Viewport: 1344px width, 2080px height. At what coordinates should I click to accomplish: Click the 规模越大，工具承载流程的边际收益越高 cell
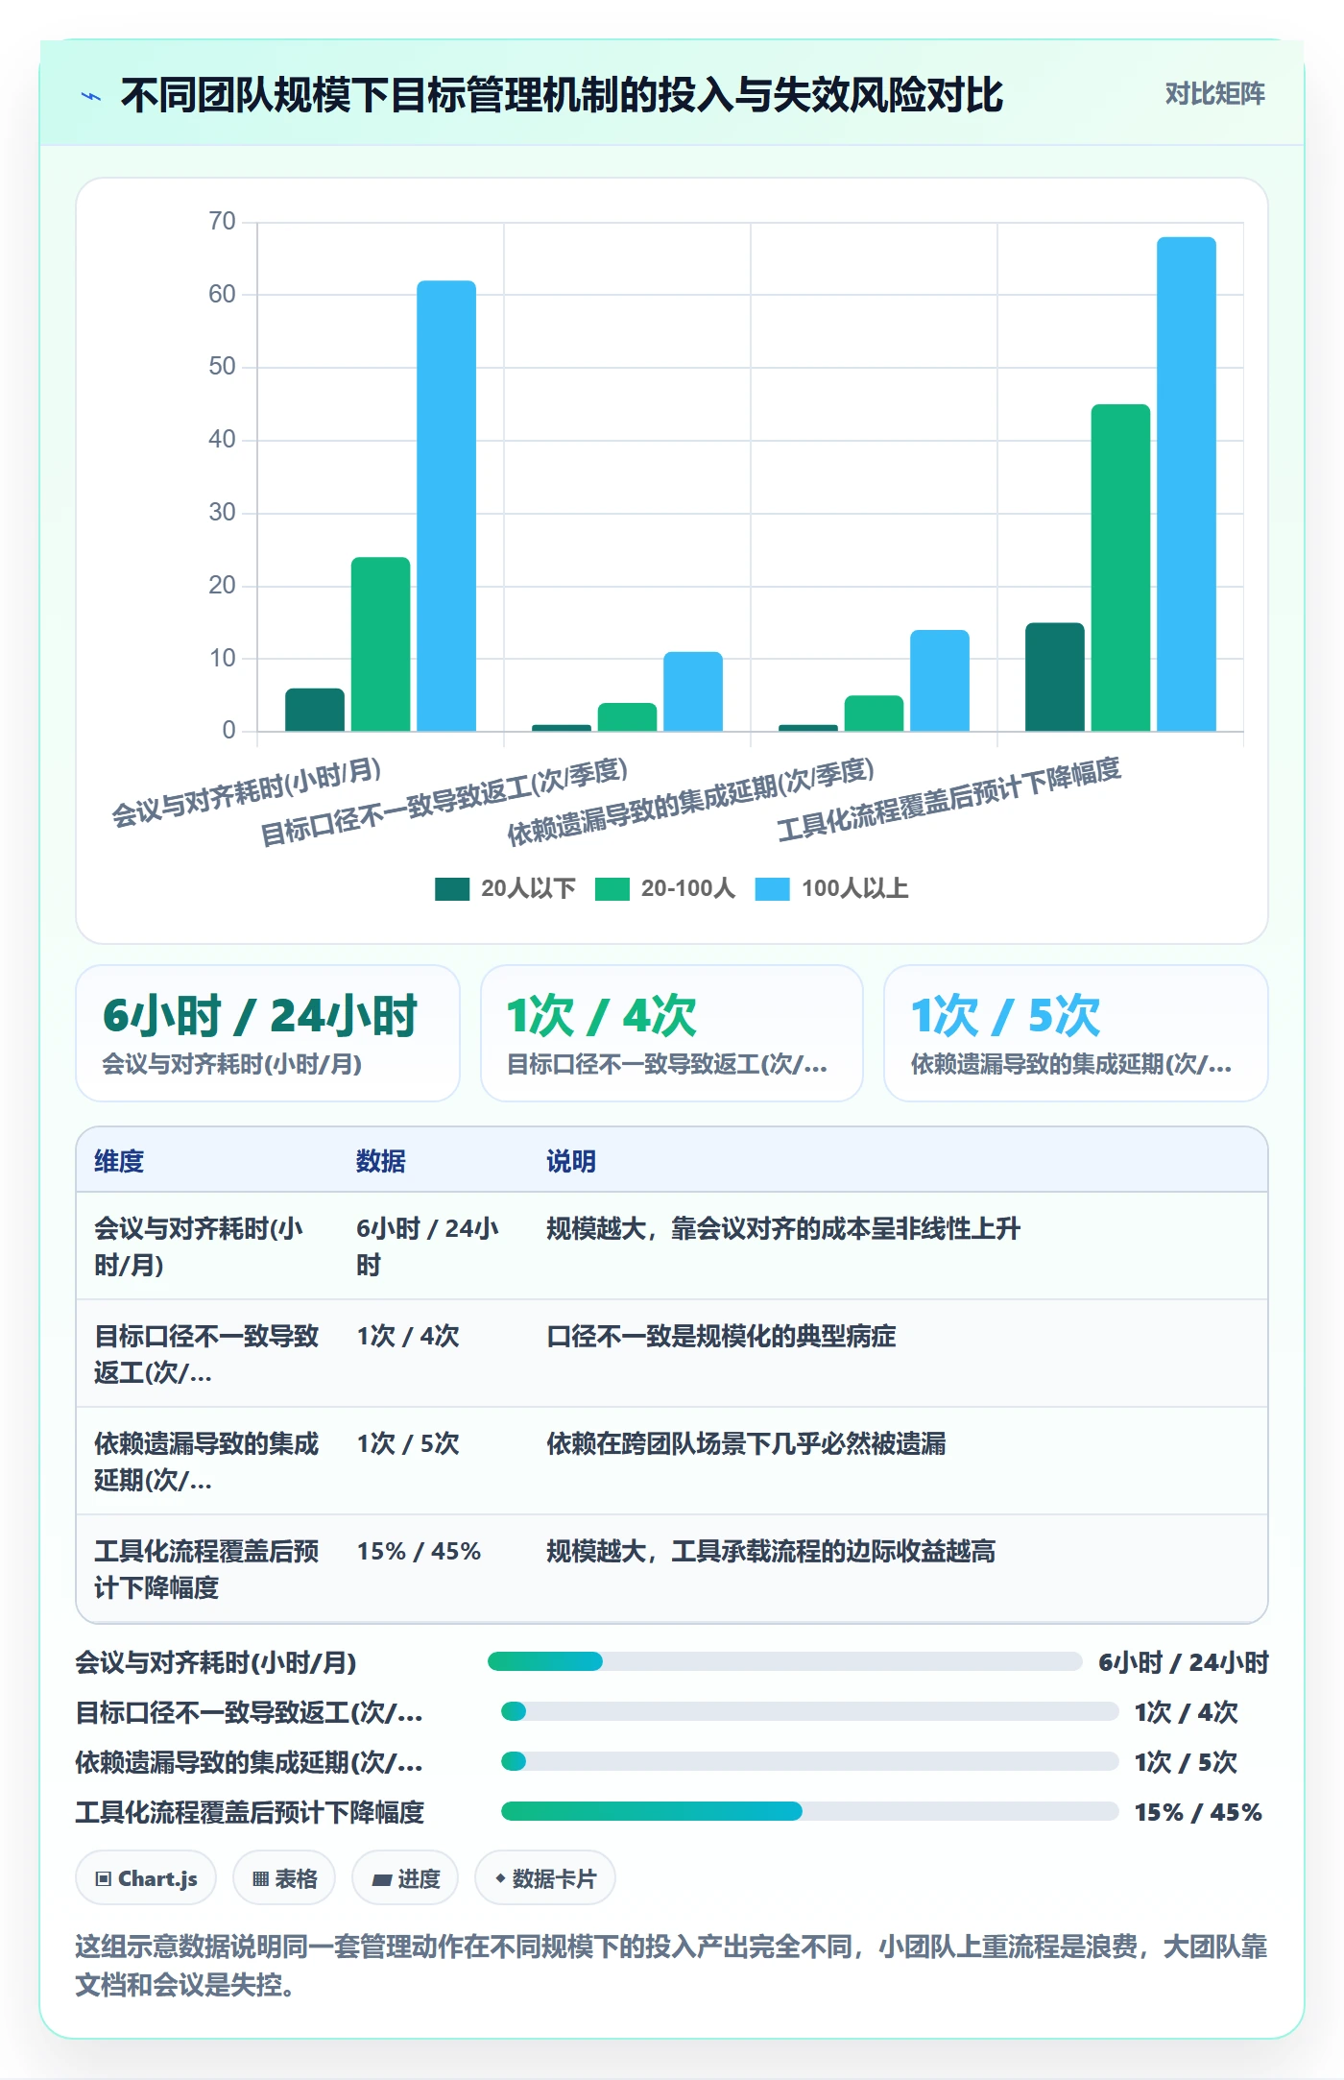(771, 1552)
